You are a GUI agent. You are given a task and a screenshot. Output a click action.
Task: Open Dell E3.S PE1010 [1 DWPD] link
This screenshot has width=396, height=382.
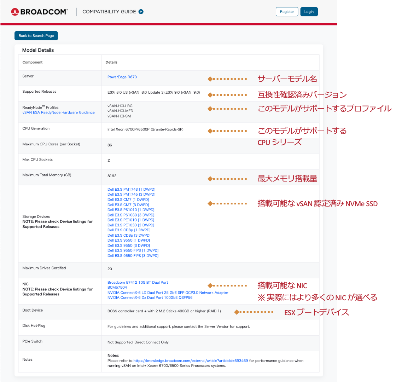[131, 220]
